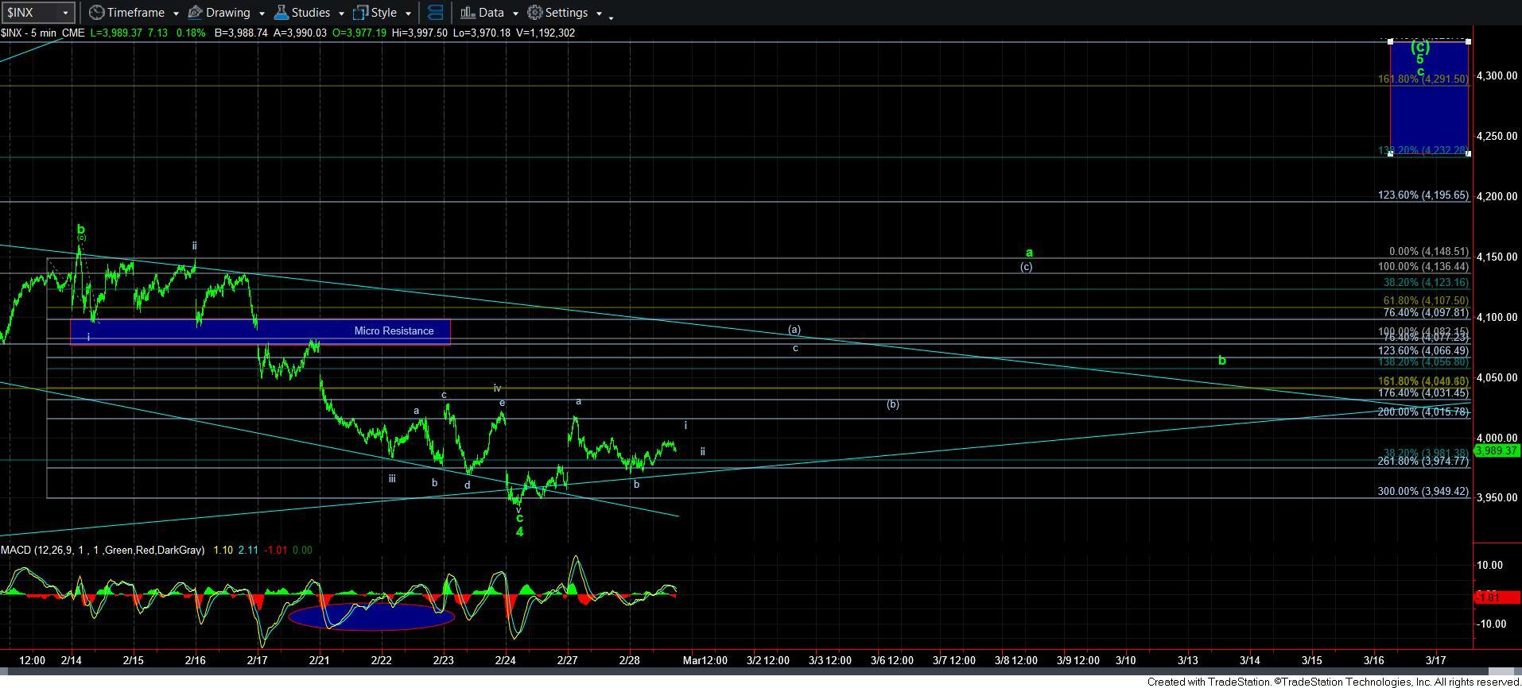Expand the Style dropdown arrow
Image resolution: width=1522 pixels, height=688 pixels.
pos(408,14)
